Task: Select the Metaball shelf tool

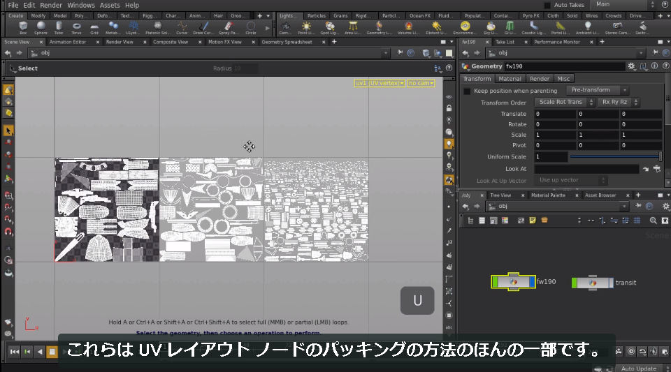Action: (113, 28)
